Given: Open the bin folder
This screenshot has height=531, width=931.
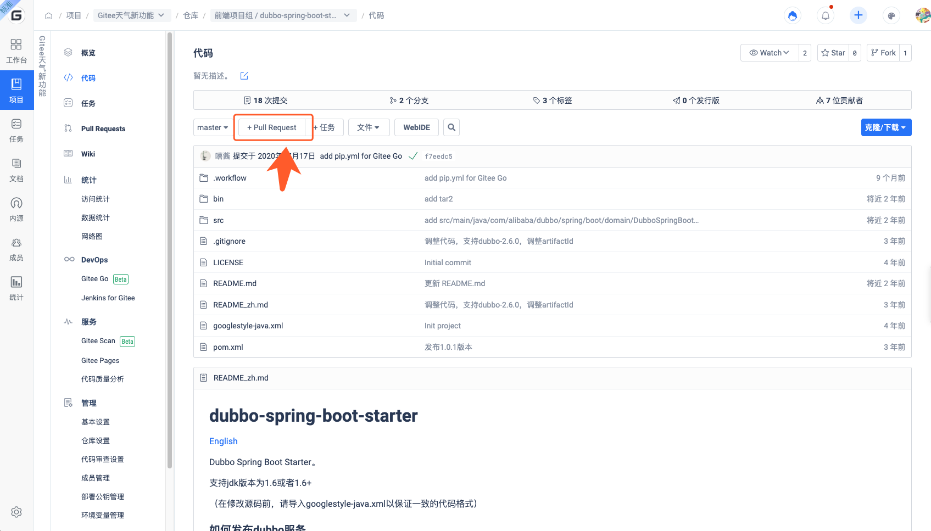Looking at the screenshot, I should click(x=219, y=199).
